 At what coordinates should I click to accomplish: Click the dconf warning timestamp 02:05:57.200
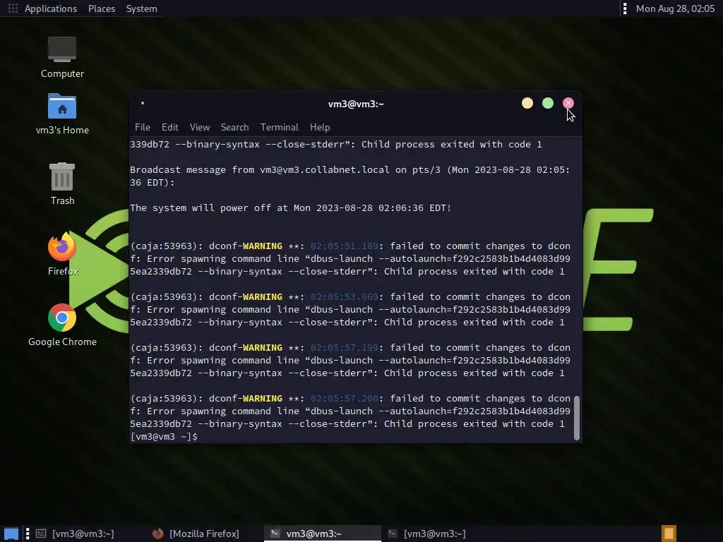[344, 398]
